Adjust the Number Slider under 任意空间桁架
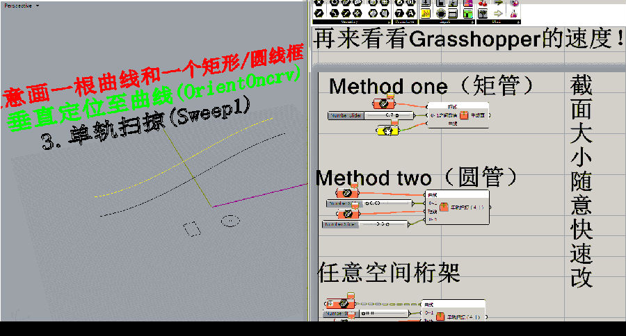This screenshot has width=626, height=336. coord(365,313)
